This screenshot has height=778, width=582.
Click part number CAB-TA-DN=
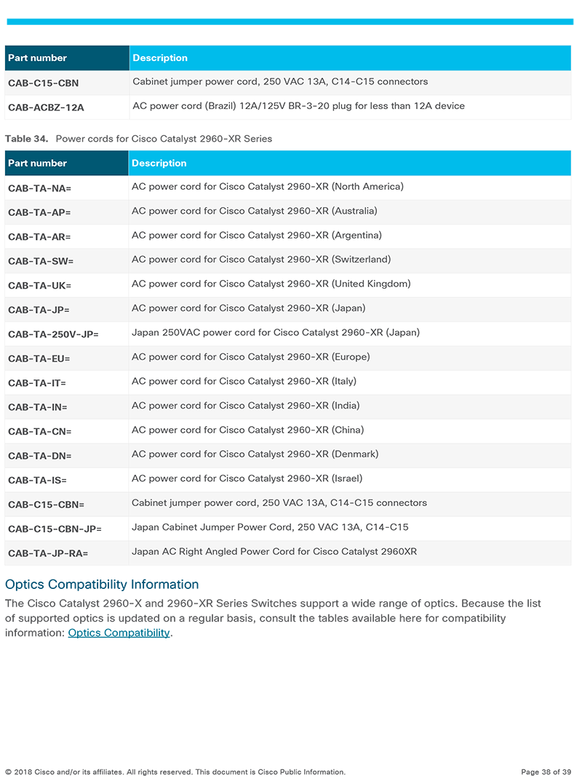pyautogui.click(x=40, y=455)
